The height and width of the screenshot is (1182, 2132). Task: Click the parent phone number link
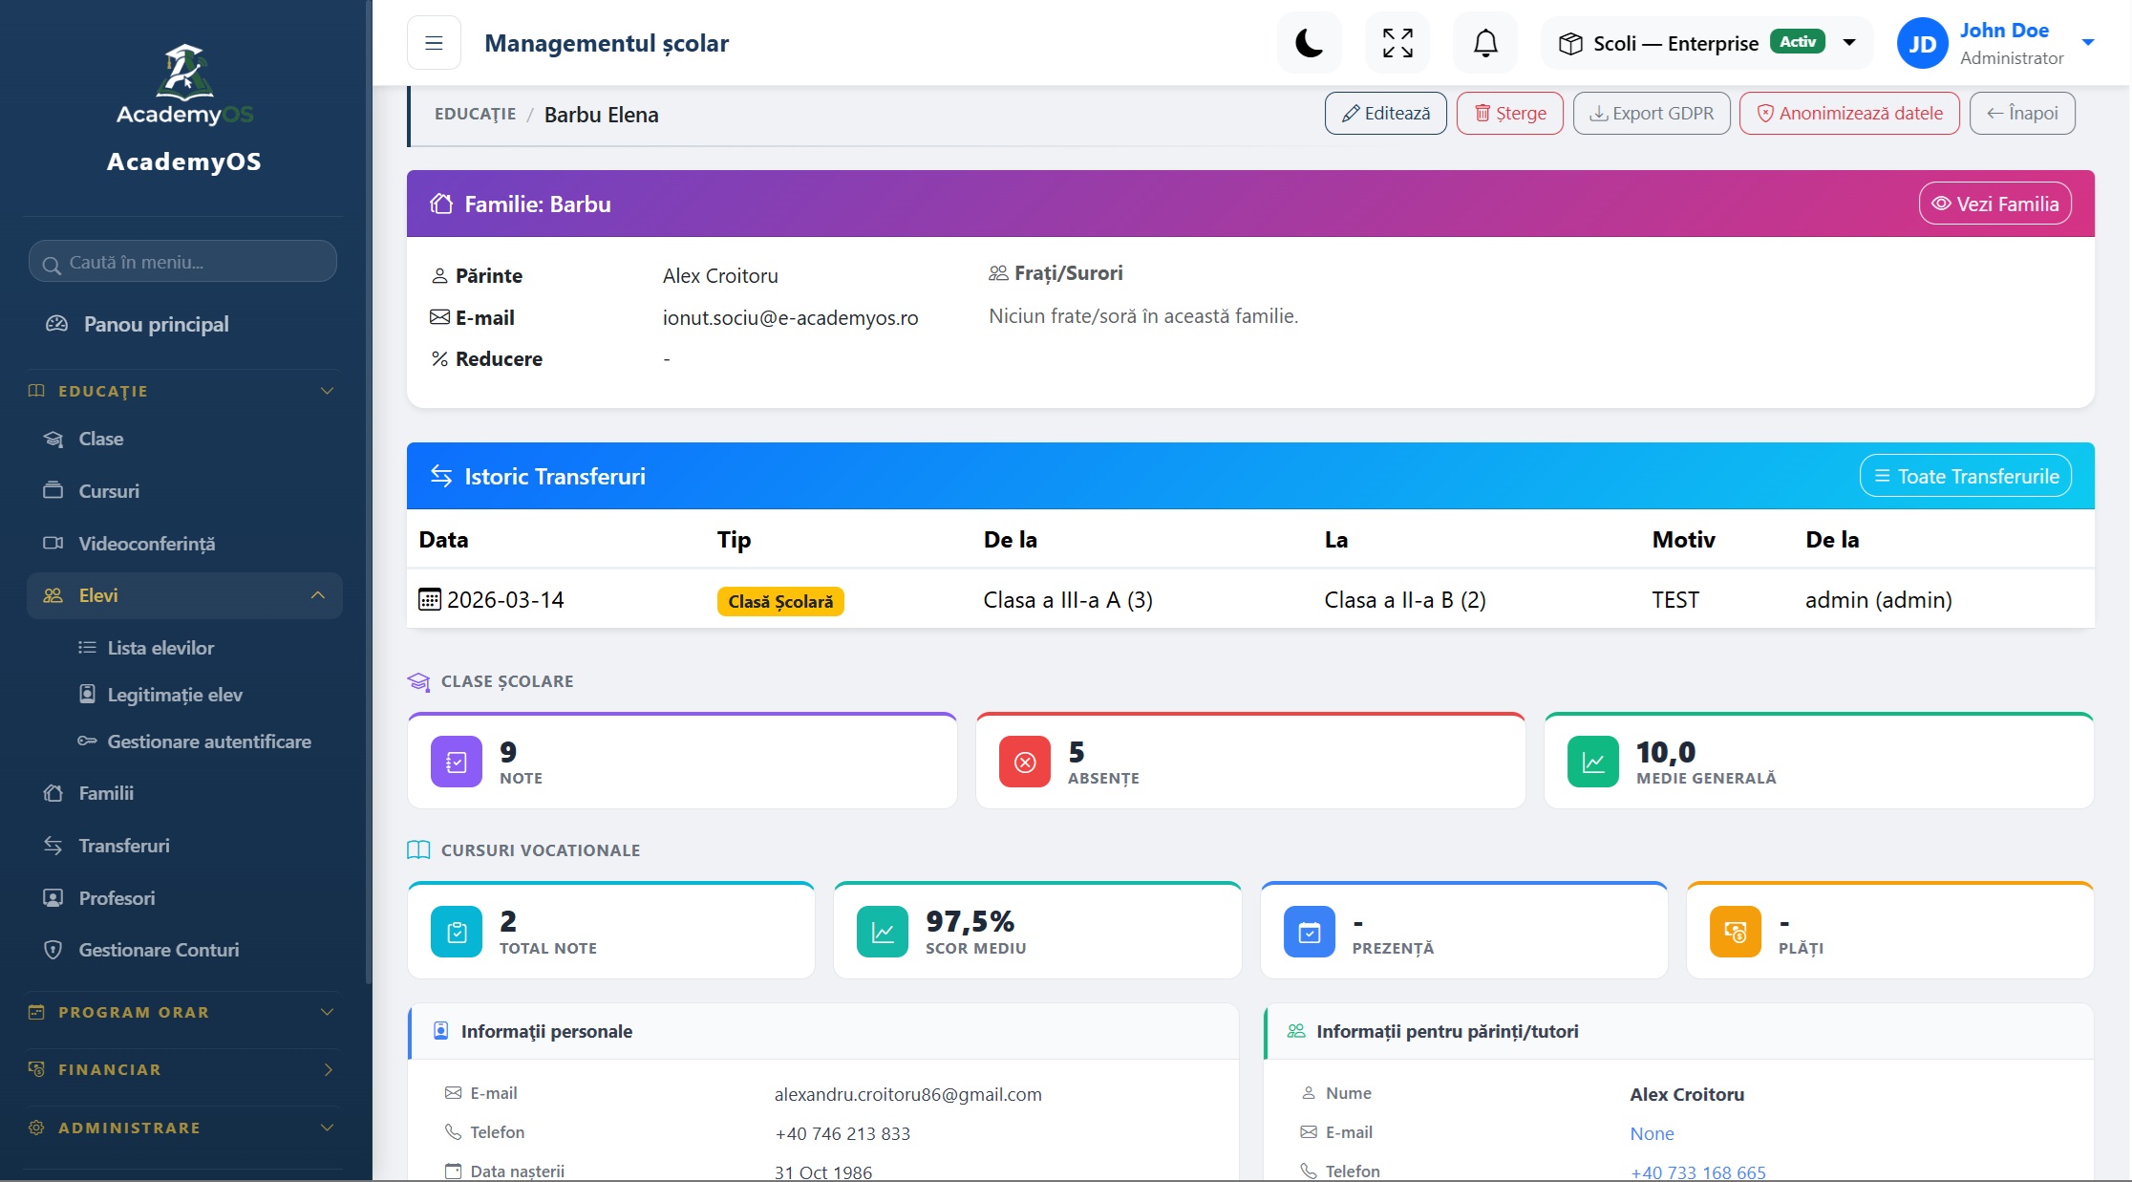tap(1698, 1171)
